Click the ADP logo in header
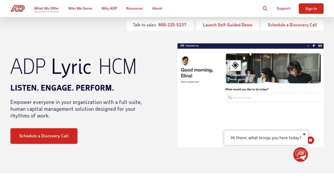Viewport: 334px width, 188px height. click(x=18, y=9)
